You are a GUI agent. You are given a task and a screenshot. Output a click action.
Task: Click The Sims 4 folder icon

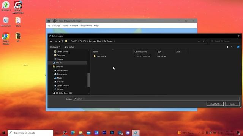[x=95, y=56]
